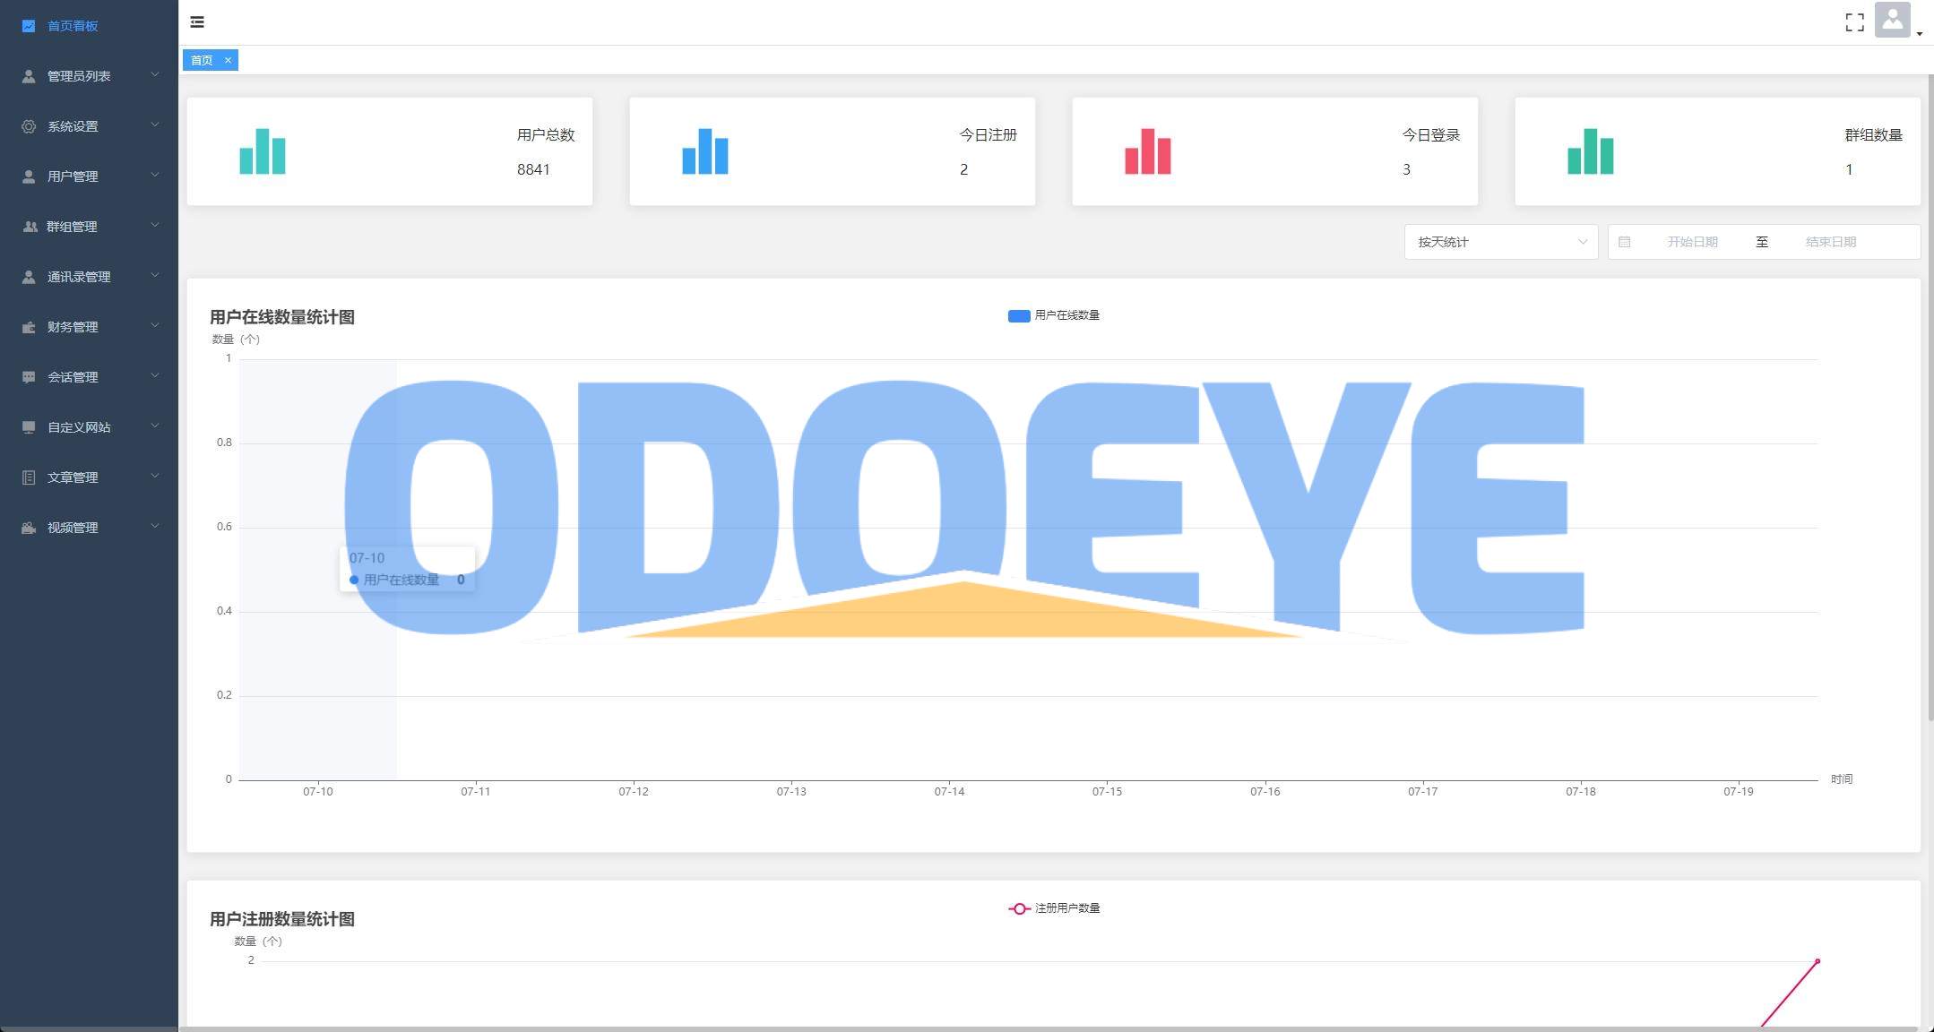Click the calendar icon in date range

(x=1624, y=242)
